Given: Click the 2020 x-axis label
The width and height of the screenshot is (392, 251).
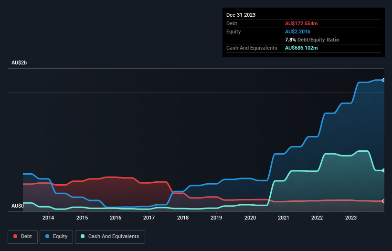Looking at the screenshot, I should [x=250, y=218].
